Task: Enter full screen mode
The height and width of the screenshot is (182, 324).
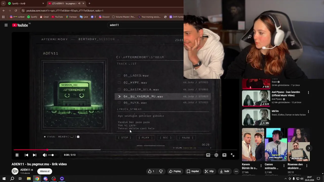Action: [x=232, y=155]
